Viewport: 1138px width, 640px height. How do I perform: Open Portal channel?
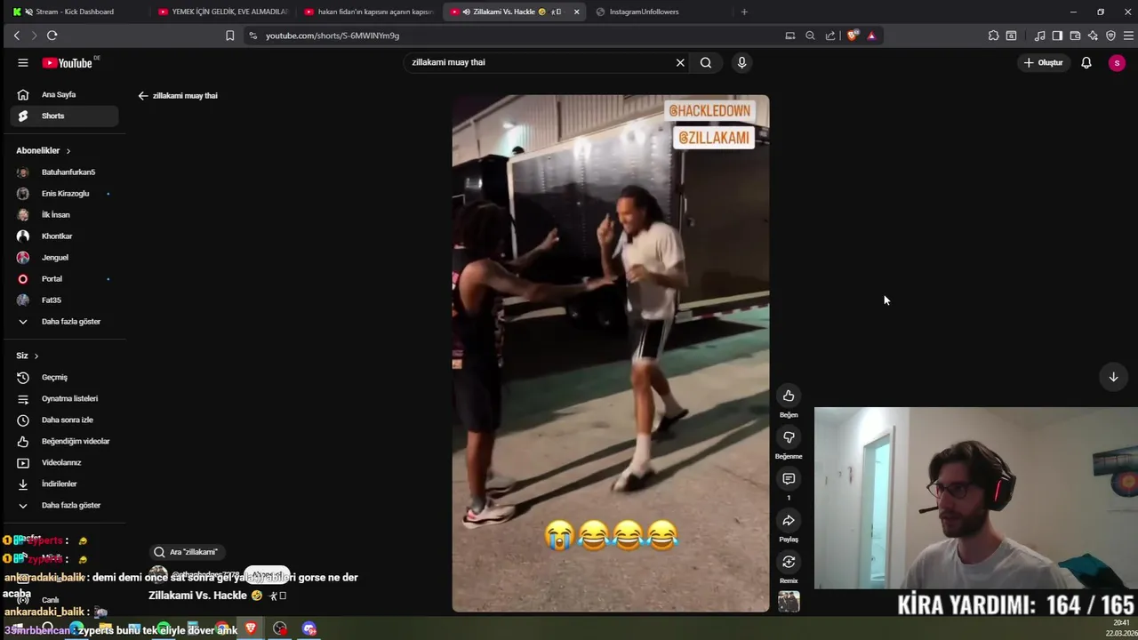[64, 279]
